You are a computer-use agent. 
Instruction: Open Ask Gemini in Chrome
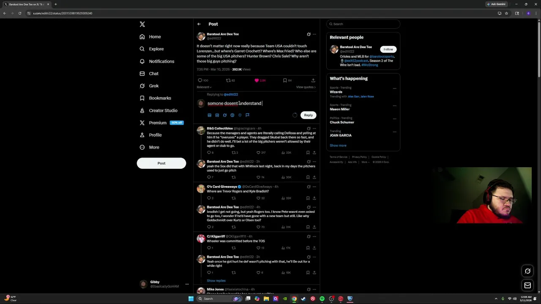(x=496, y=4)
